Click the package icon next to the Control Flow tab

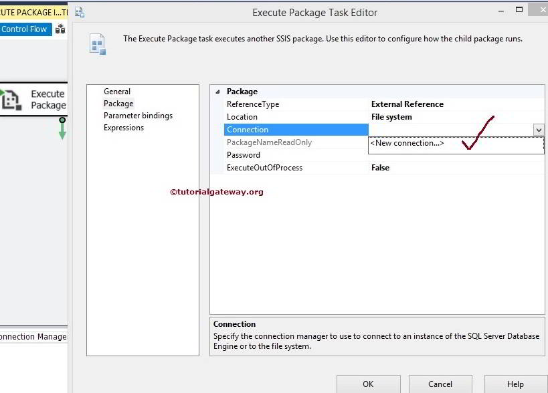(x=58, y=29)
